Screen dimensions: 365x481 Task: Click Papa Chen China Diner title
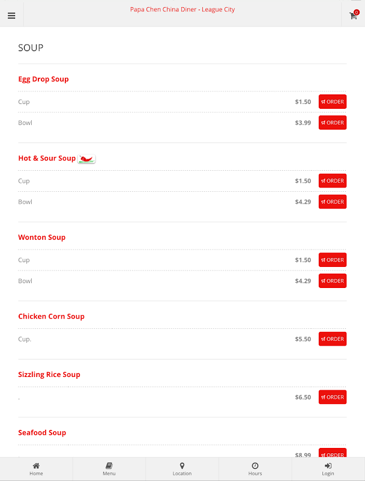182,10
